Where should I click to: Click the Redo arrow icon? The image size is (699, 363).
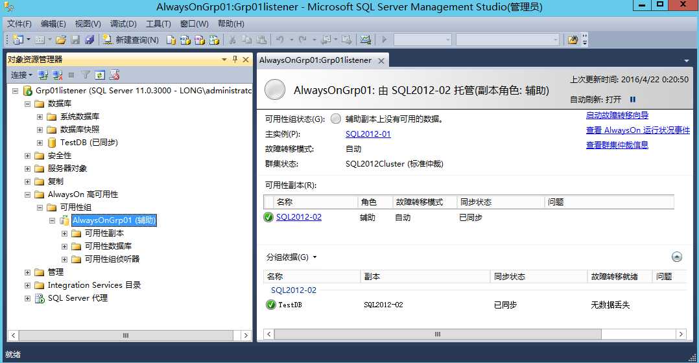[302, 40]
